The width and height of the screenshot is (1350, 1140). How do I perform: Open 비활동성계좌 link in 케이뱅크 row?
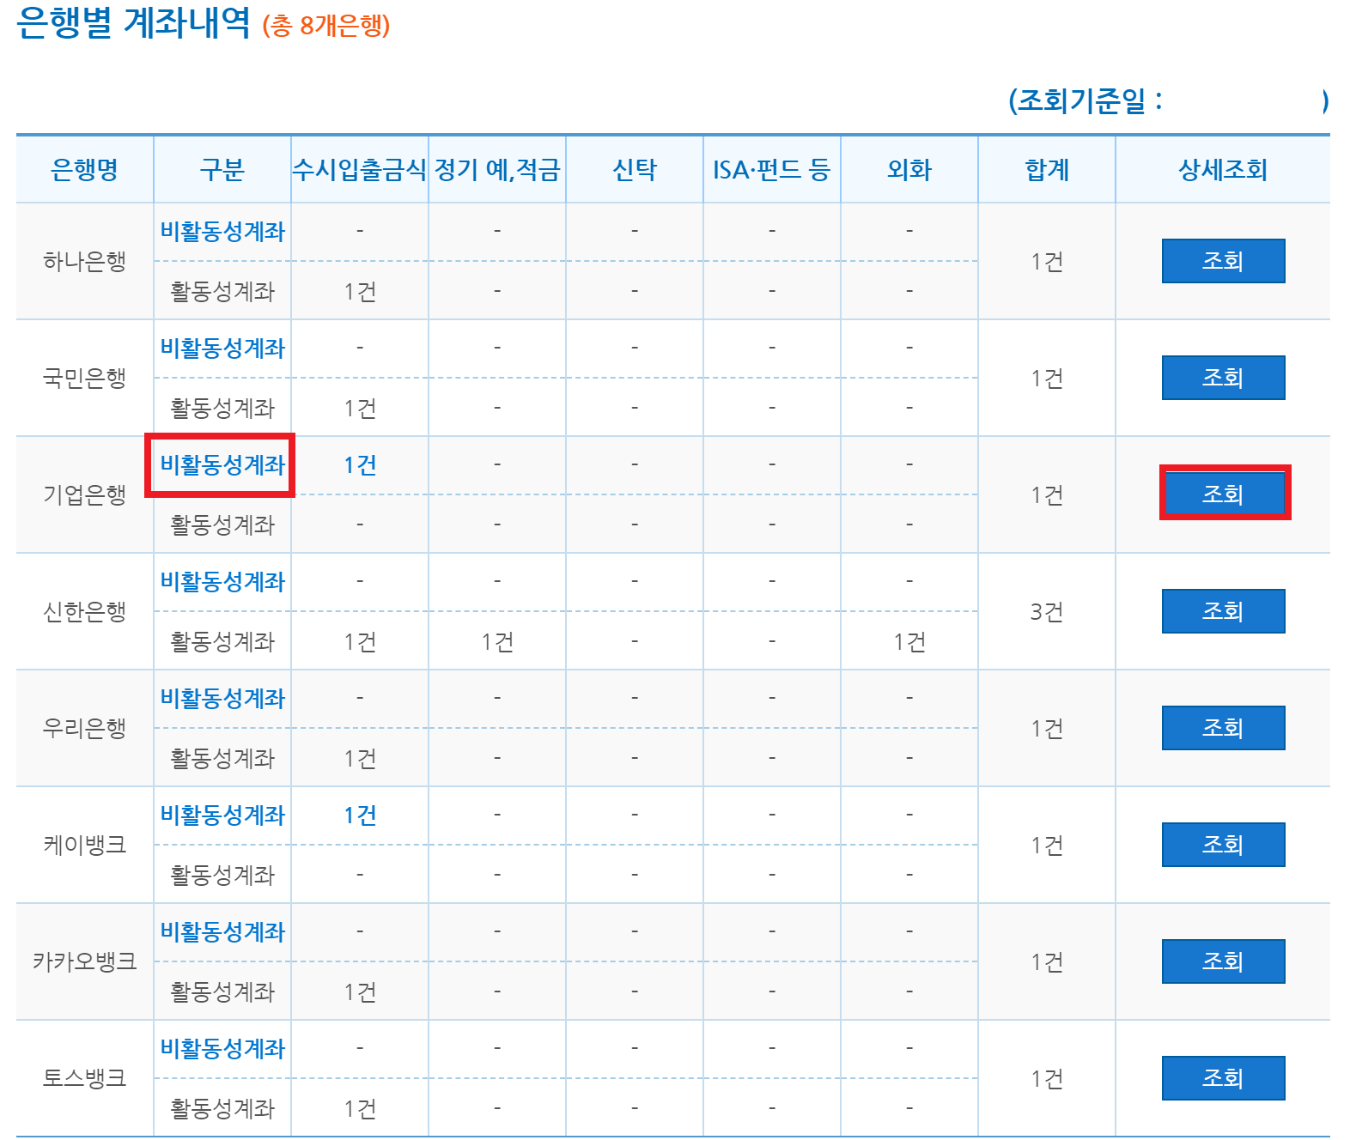[x=222, y=816]
